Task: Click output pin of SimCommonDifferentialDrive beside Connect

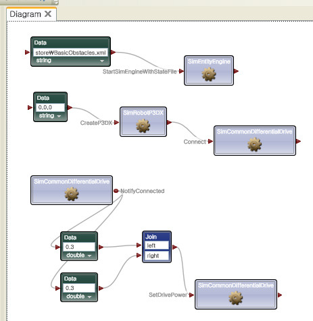Action: click(298, 142)
